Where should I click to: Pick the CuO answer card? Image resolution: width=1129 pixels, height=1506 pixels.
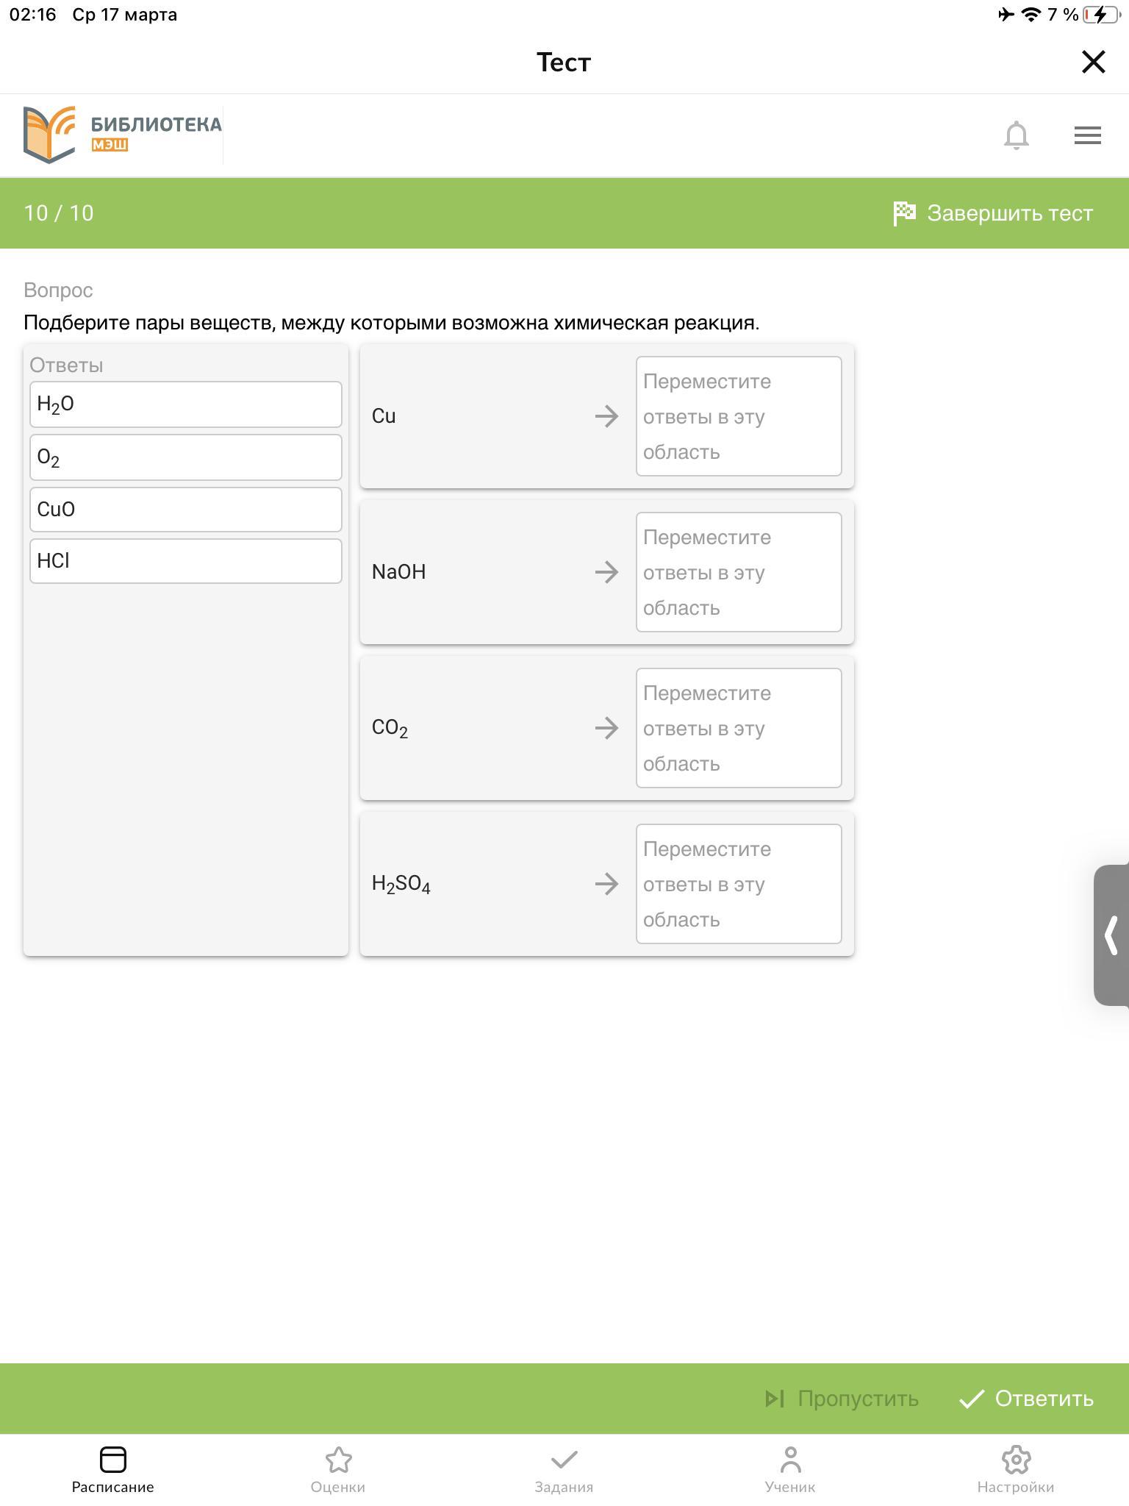[x=186, y=510]
